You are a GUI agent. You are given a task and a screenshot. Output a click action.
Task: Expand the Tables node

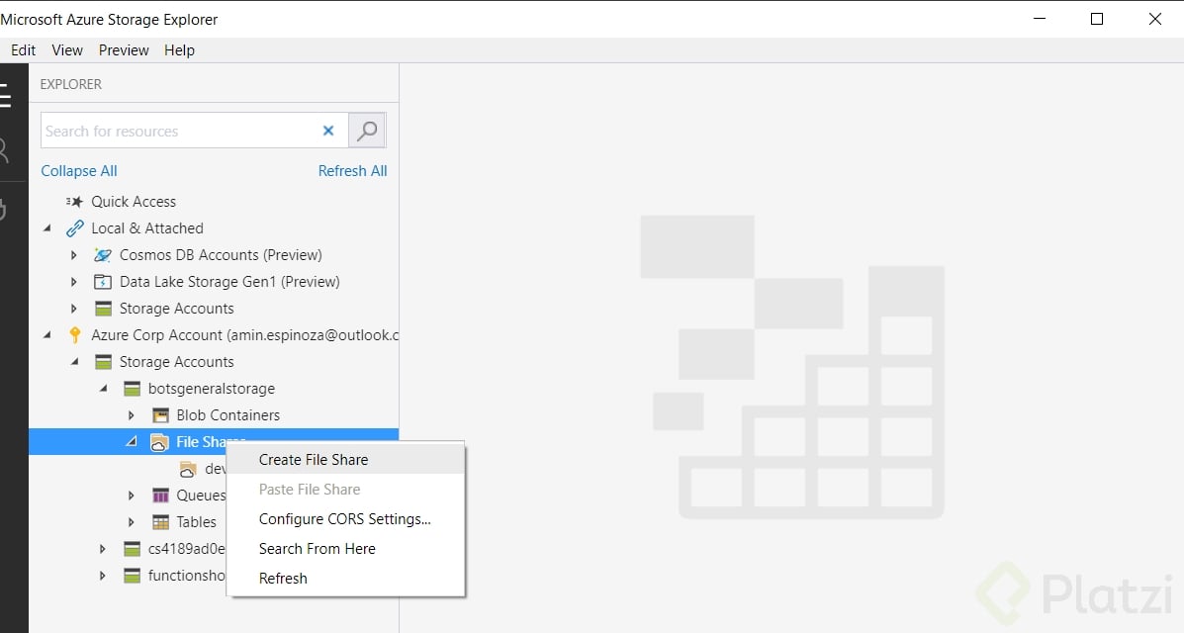tap(132, 522)
